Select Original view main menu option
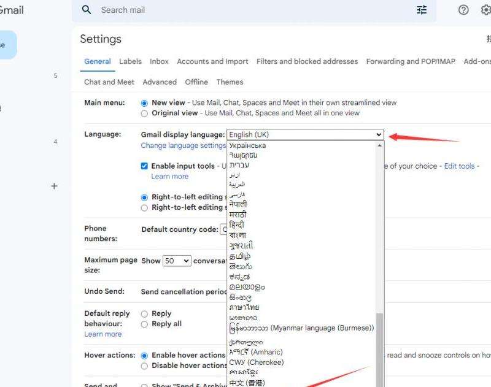491x387 pixels. coord(144,113)
